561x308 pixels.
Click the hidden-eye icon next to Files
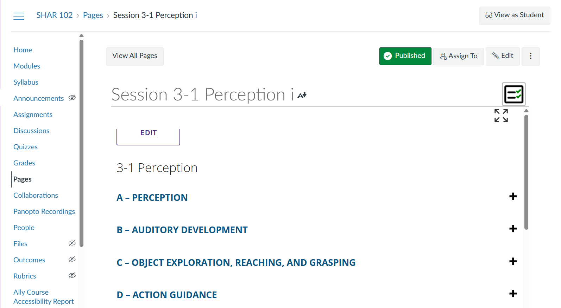72,243
